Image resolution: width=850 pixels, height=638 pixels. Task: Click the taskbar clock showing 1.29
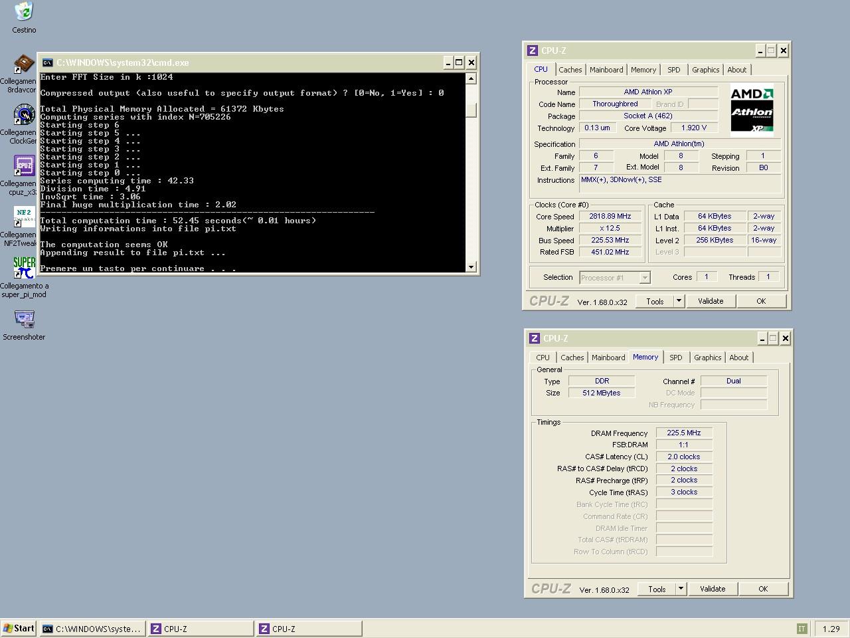click(x=831, y=629)
